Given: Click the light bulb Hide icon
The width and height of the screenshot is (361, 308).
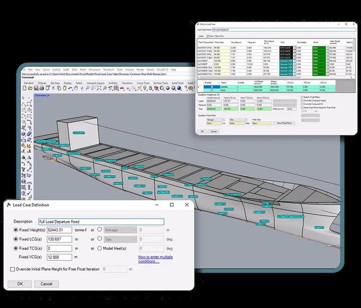Looking at the screenshot, I should (144, 88).
